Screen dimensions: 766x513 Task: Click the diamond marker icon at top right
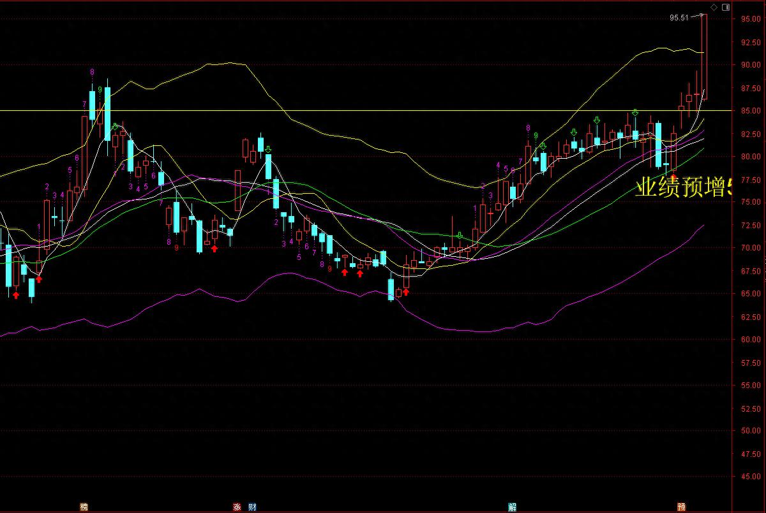tap(714, 7)
